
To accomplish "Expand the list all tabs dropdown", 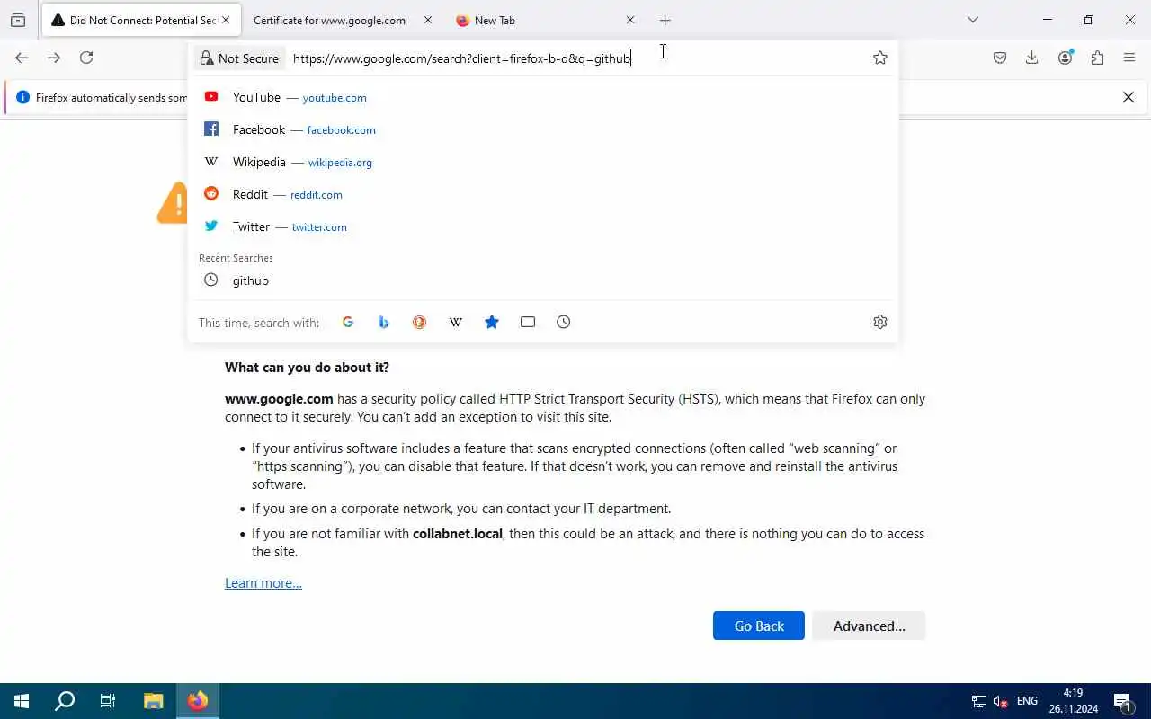I will pyautogui.click(x=973, y=20).
